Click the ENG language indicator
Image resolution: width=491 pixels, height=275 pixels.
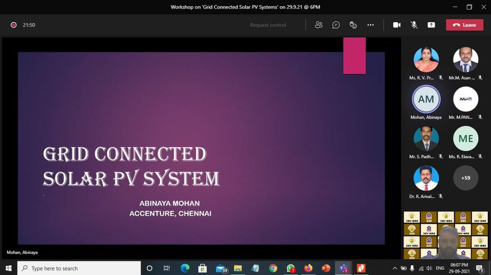(440, 268)
